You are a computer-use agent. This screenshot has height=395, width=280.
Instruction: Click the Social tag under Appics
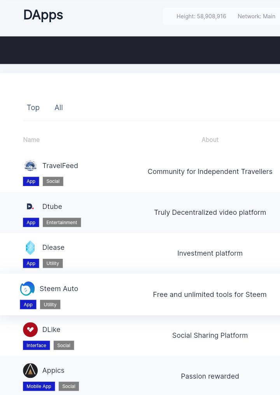coord(69,386)
